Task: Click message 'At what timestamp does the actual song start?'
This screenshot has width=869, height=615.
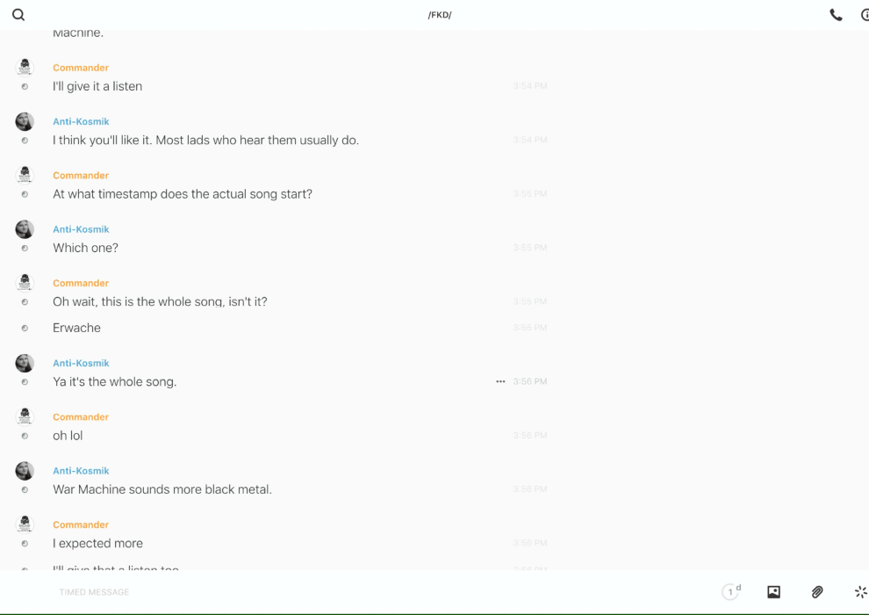Action: click(x=183, y=194)
